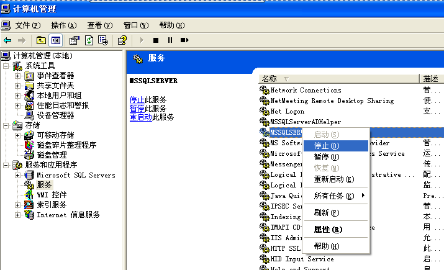Image resolution: width=444 pixels, height=270 pixels.
Task: Choose 刷新(F) in the context menu
Action: (336, 212)
